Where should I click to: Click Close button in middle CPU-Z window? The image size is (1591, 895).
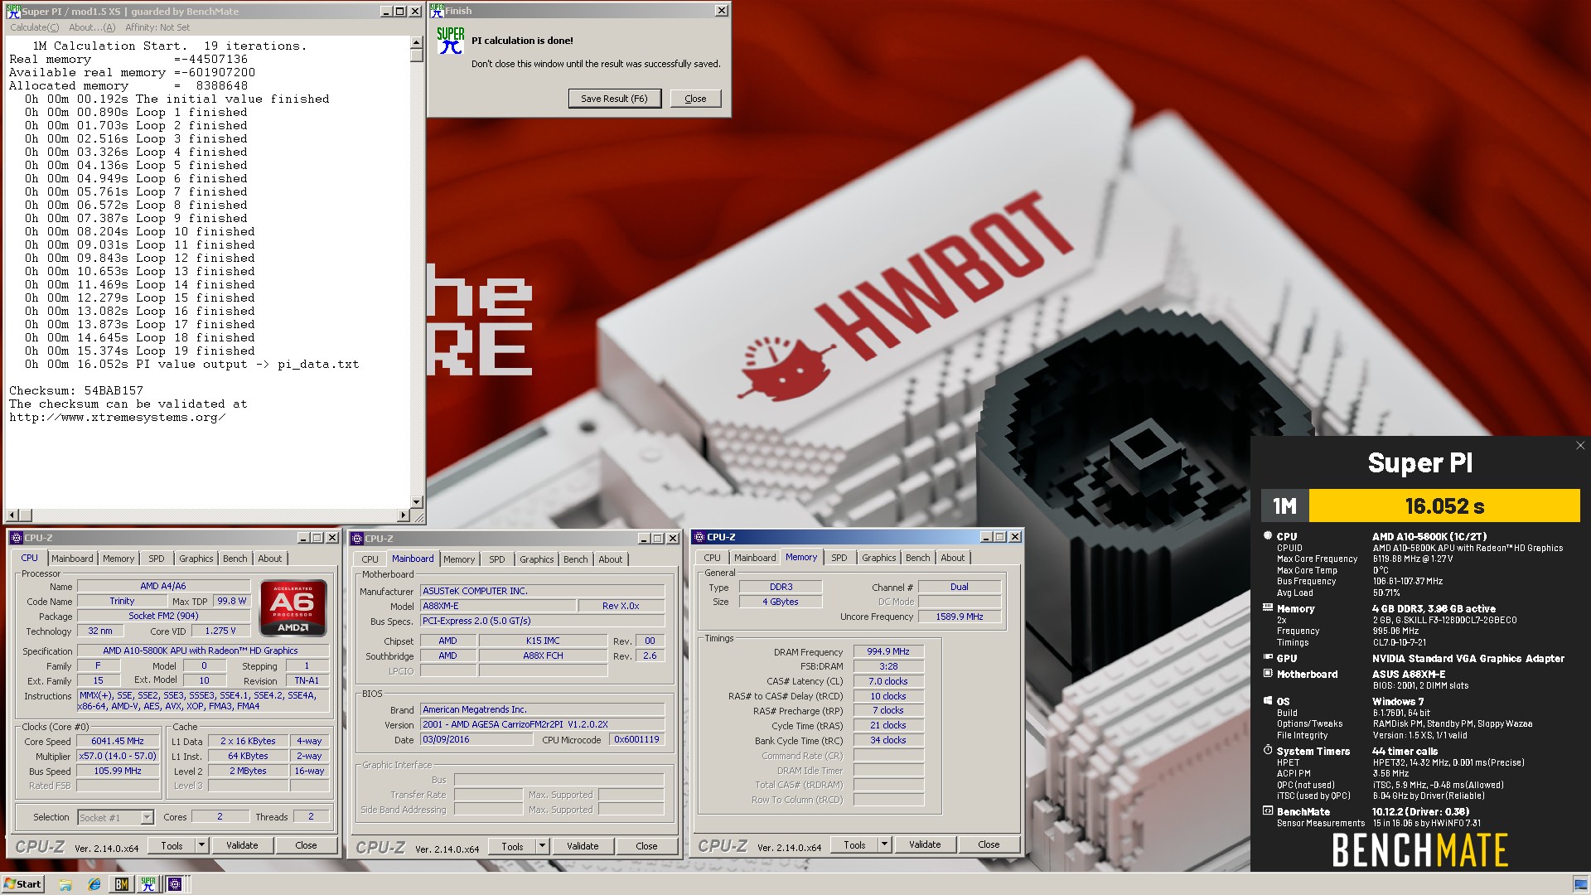pos(646,846)
